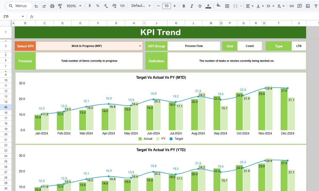Open the text color picker
The image size is (319, 191).
coord(208,6)
